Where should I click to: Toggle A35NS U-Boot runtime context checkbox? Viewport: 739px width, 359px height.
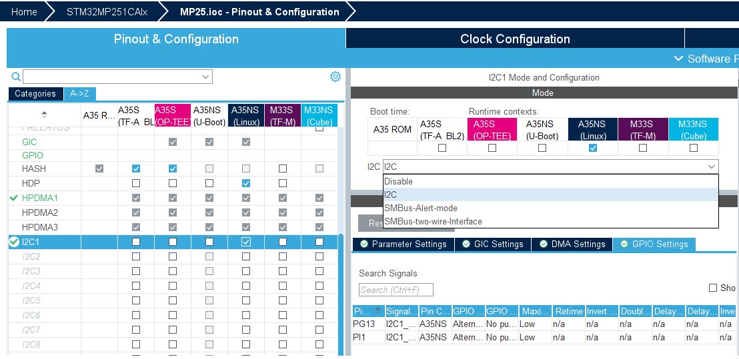click(542, 148)
